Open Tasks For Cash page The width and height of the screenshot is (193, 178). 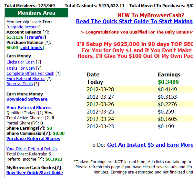(x=21, y=68)
